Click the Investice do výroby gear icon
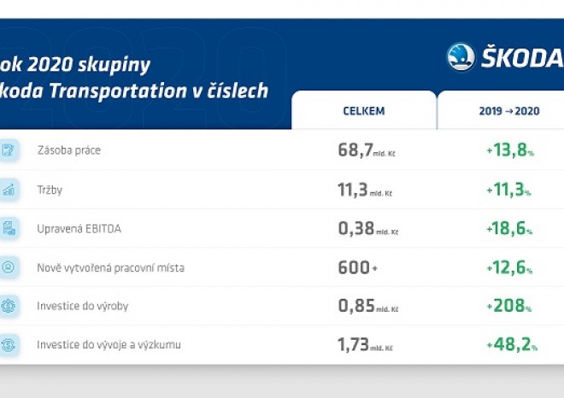 pos(9,306)
